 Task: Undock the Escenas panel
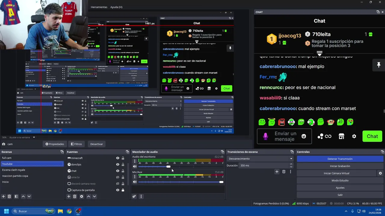tap(62, 152)
